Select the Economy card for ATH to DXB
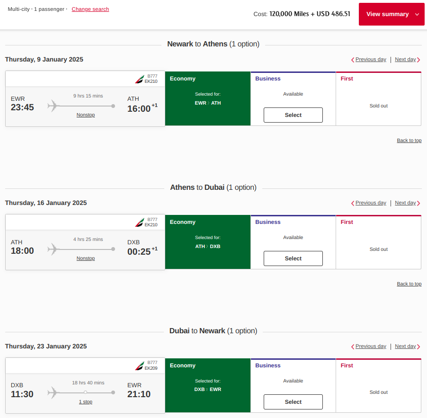This screenshot has width=427, height=418. [x=207, y=242]
